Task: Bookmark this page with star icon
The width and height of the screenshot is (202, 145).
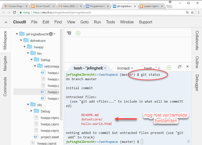Action: tap(192, 12)
